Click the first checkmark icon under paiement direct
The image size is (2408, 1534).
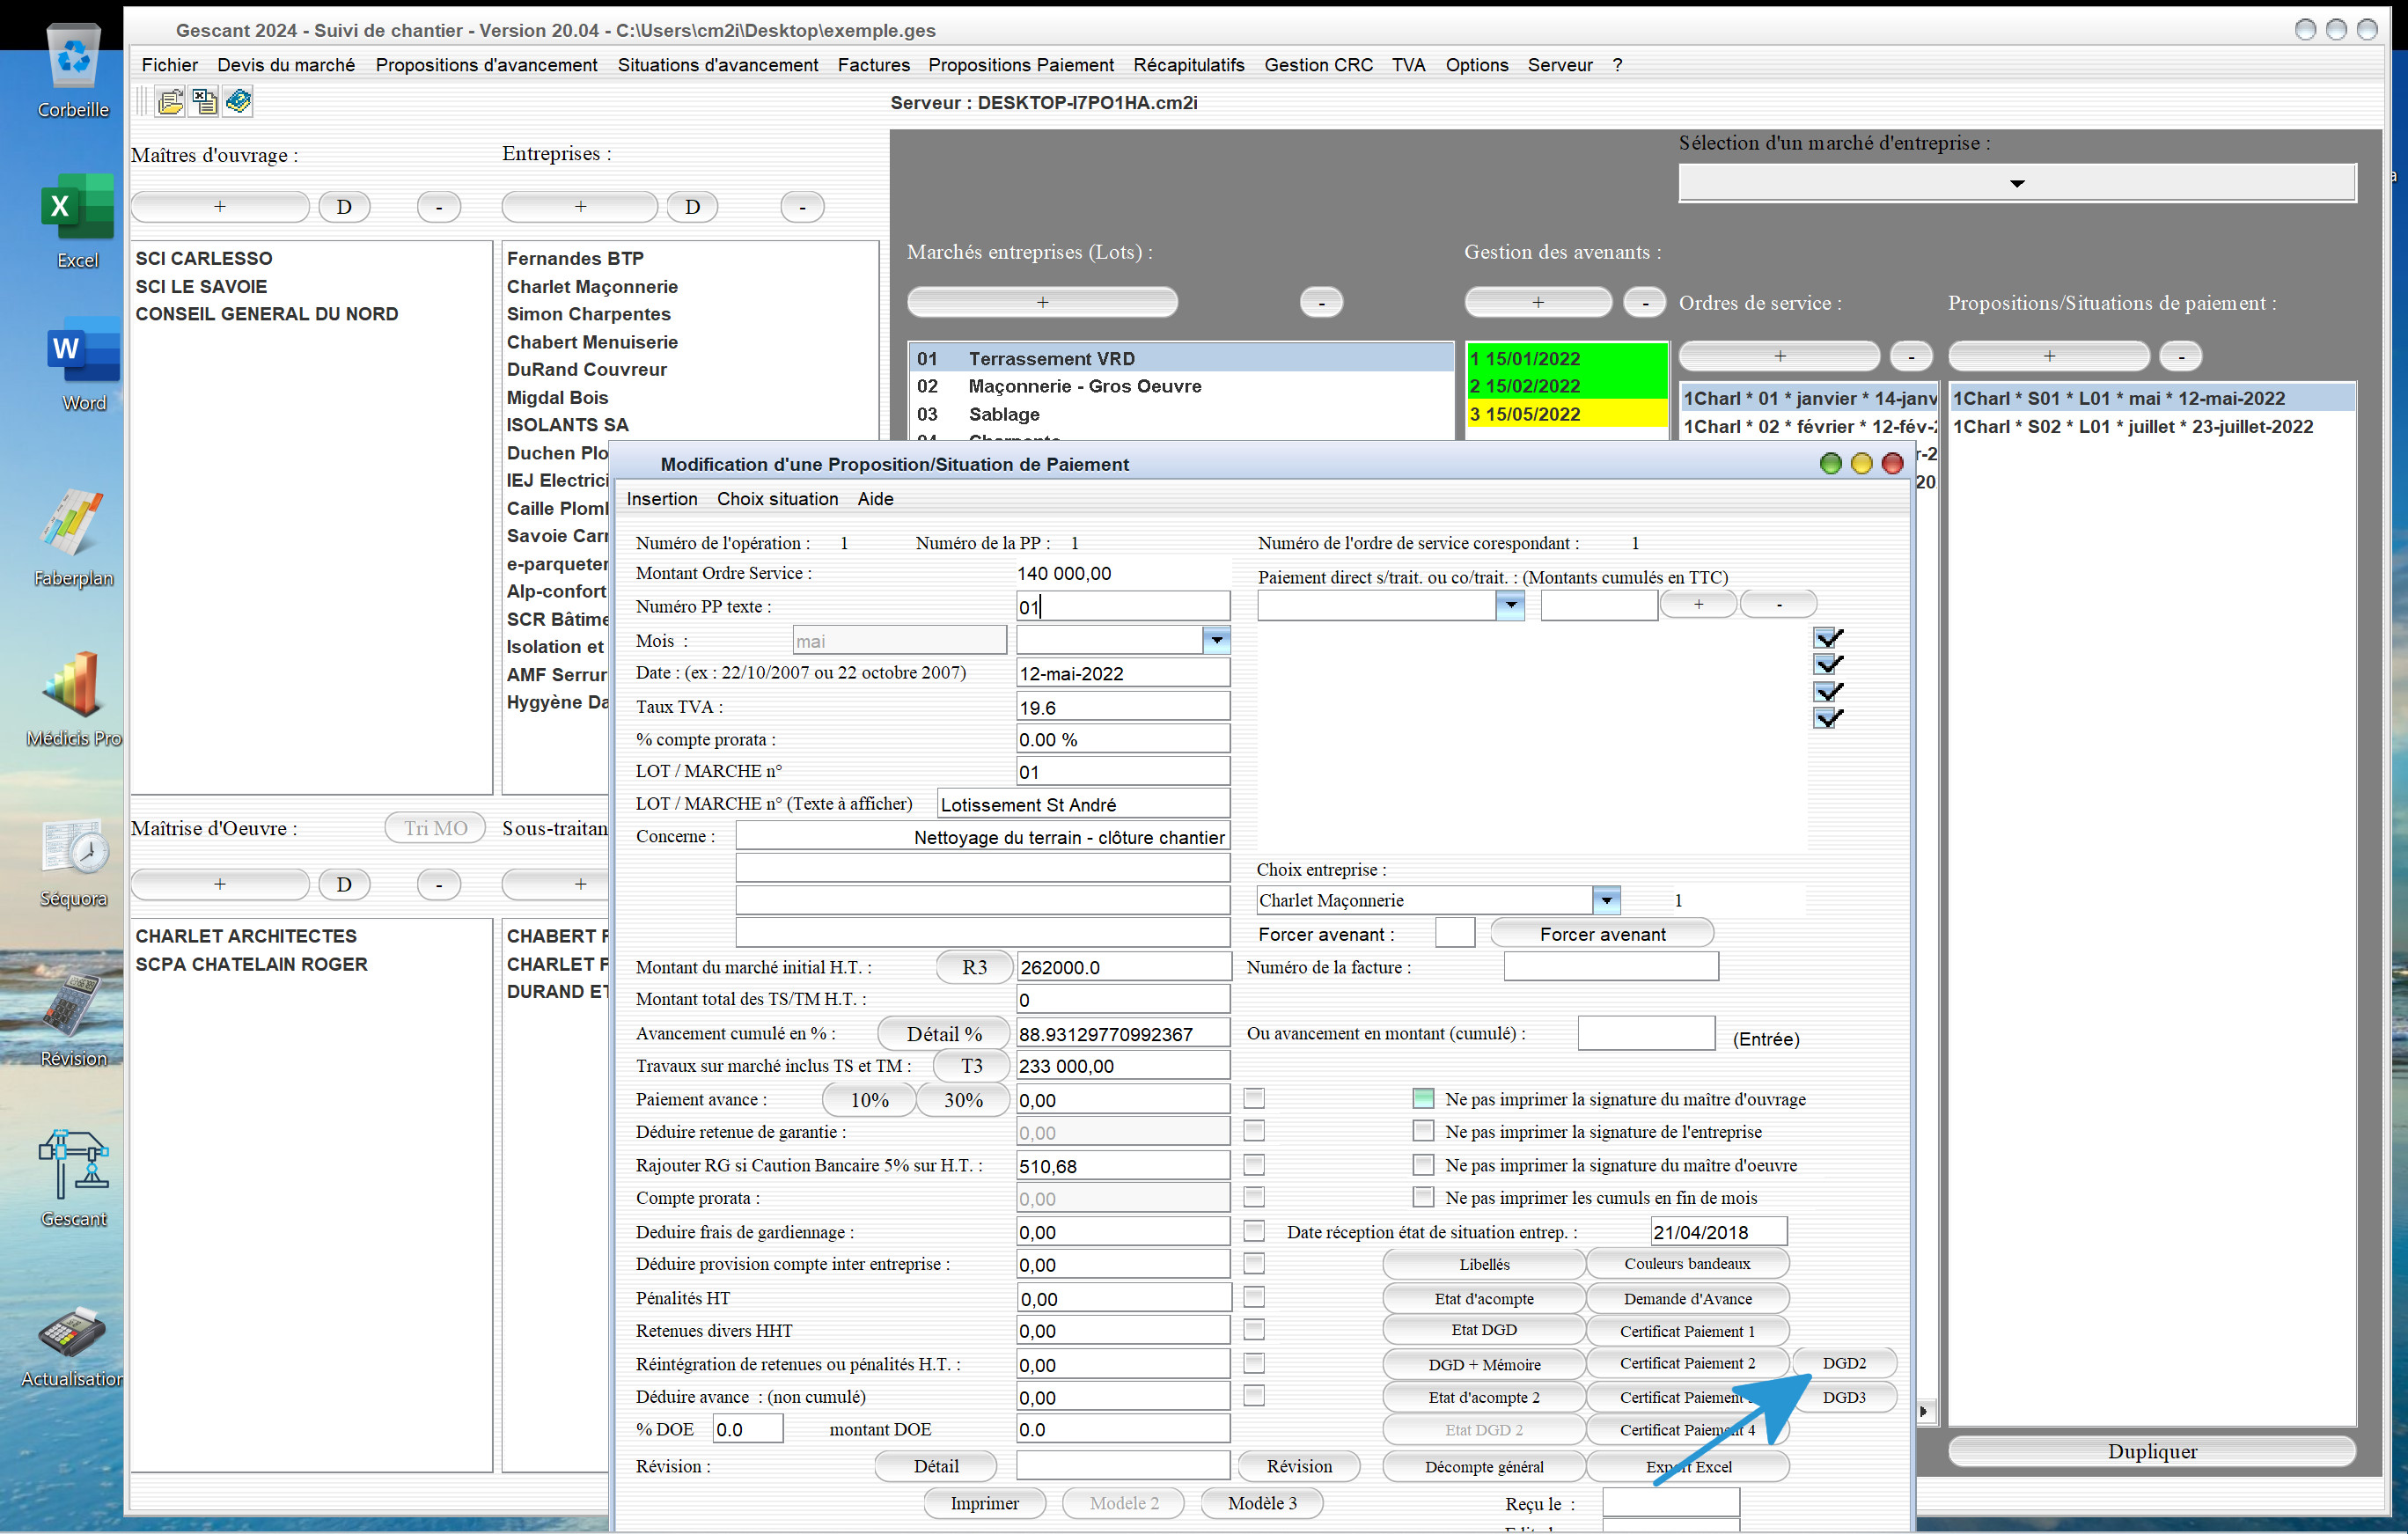(1828, 637)
